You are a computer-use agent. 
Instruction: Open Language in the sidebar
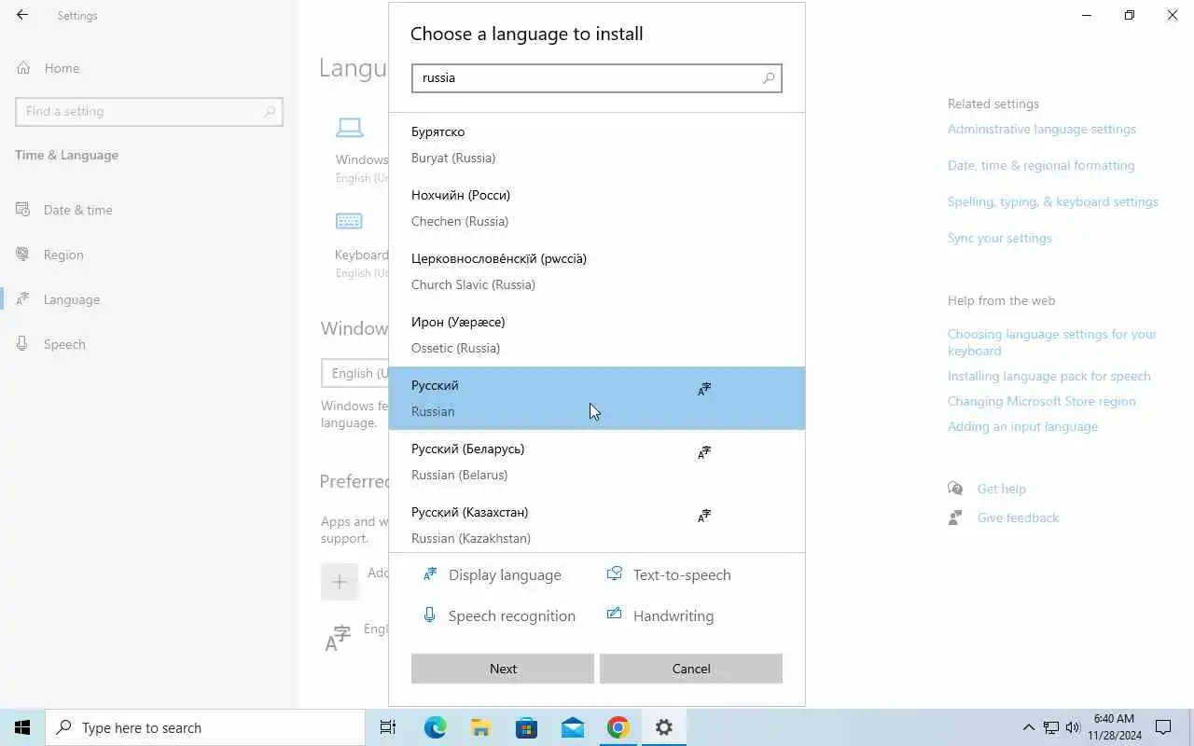(x=149, y=299)
